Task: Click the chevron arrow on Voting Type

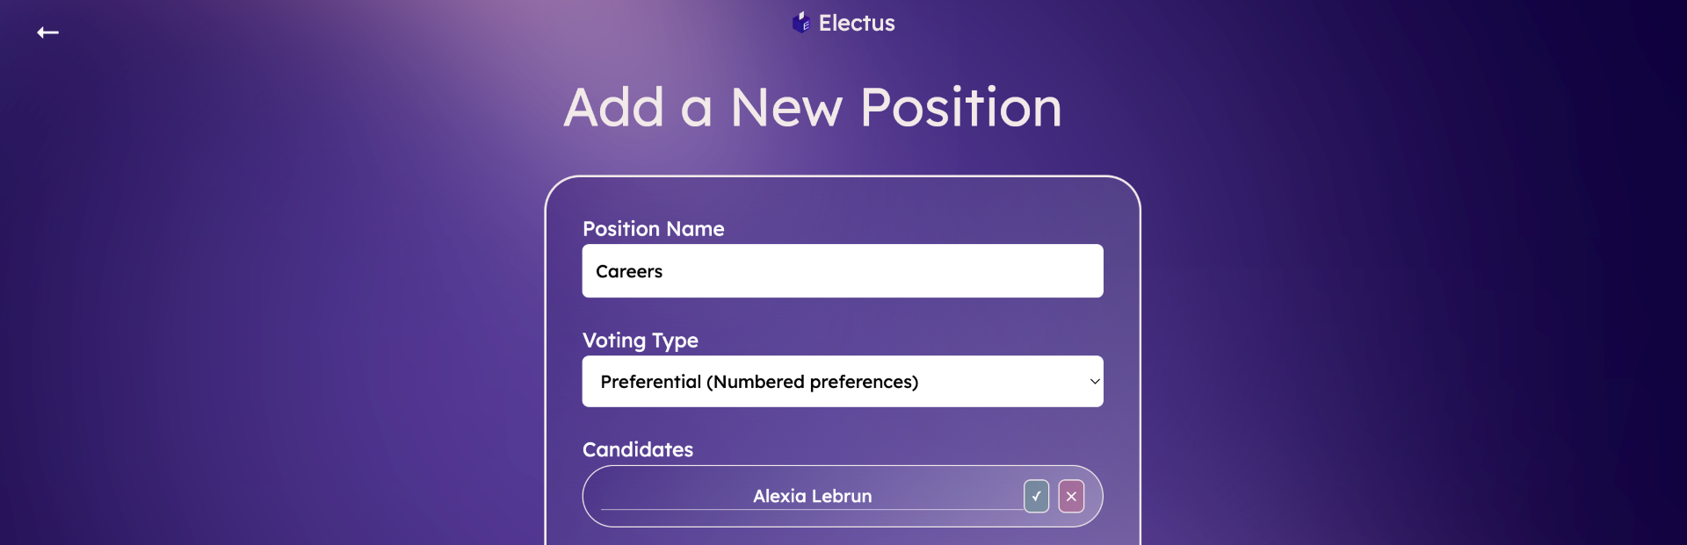Action: [1094, 382]
